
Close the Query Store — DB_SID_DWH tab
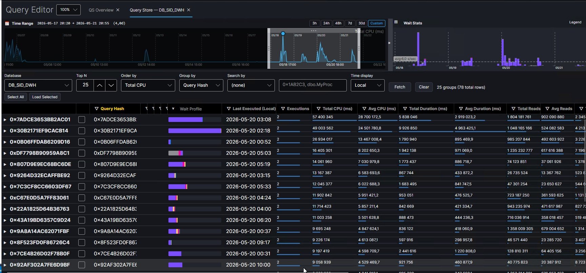tap(189, 10)
